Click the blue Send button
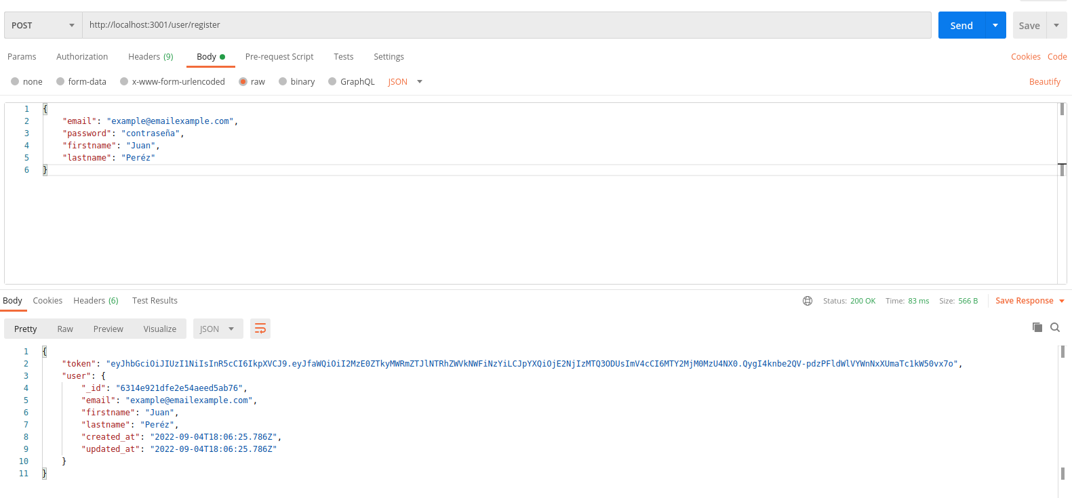1072x498 pixels. (961, 25)
